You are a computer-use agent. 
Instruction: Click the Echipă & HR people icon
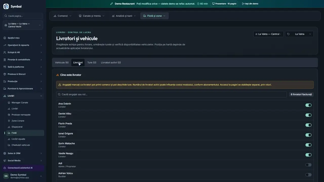(5, 52)
